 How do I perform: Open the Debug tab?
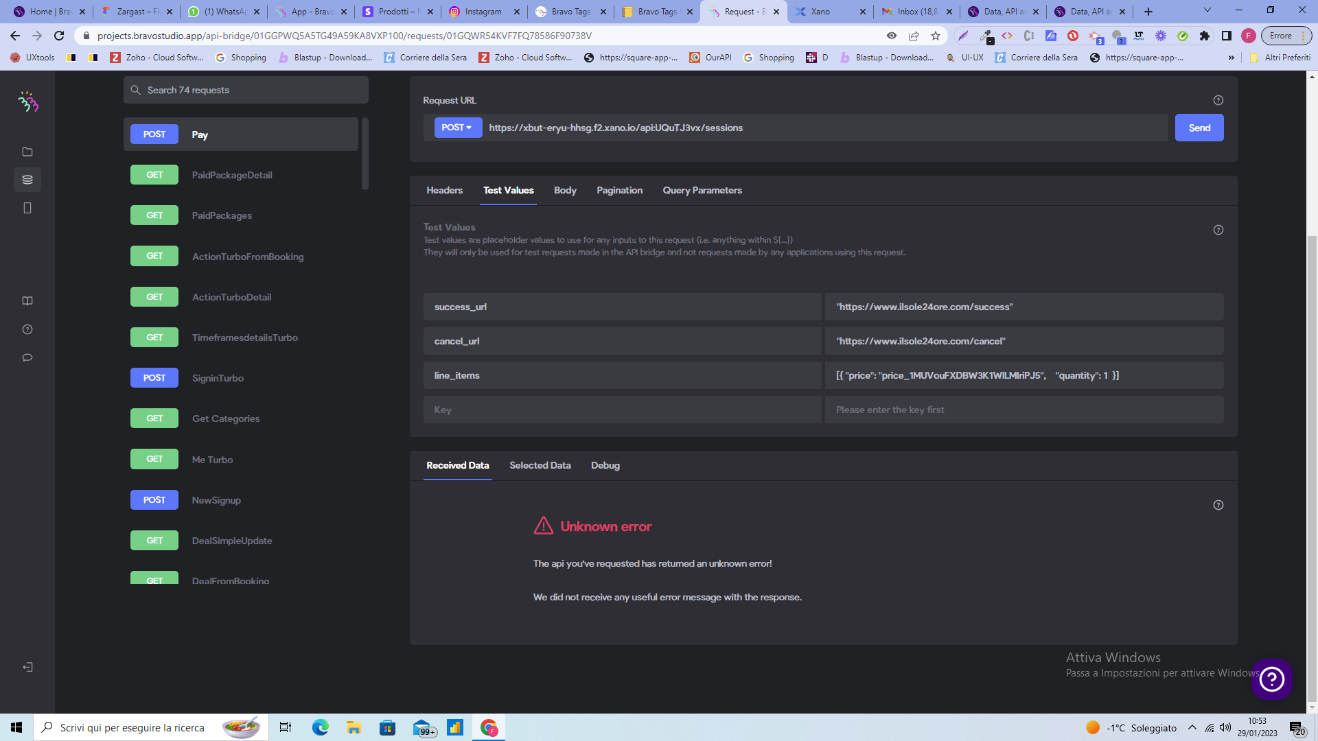pos(605,465)
